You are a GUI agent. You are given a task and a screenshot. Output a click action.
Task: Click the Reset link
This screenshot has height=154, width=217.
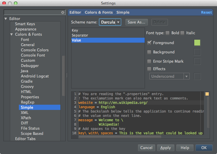point(206,12)
